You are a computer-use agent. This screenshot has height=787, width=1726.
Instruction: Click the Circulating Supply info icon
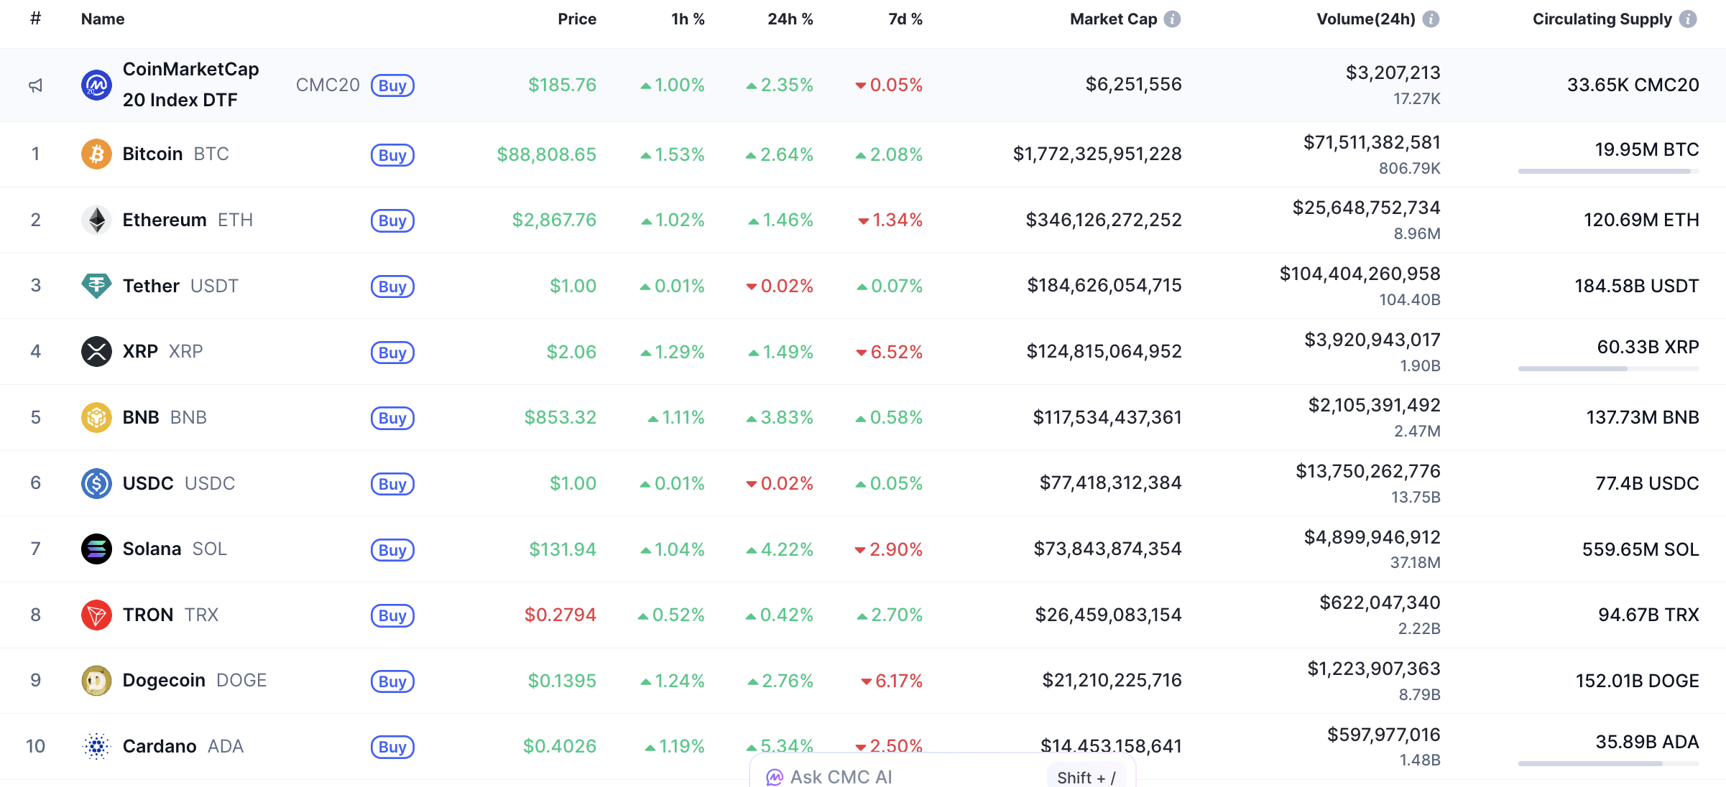coord(1688,19)
